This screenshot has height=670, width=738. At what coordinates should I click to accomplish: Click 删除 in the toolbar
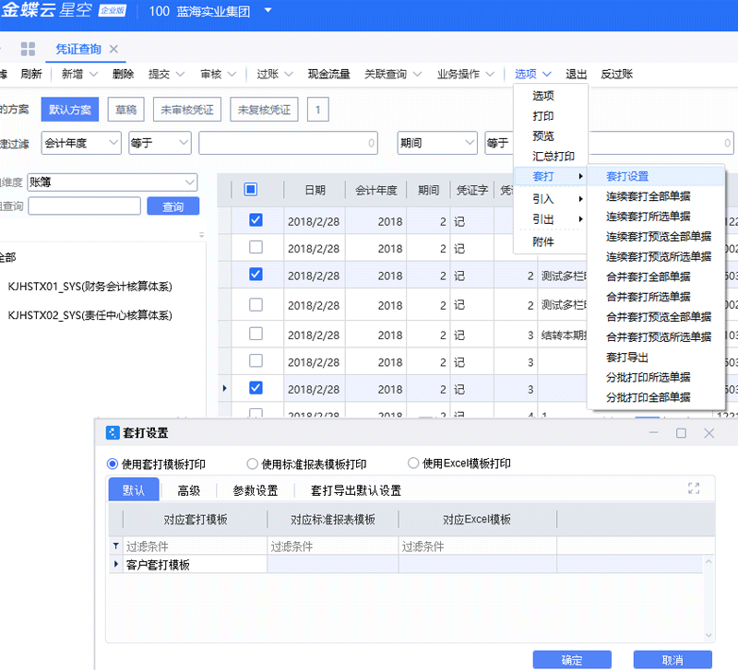123,74
